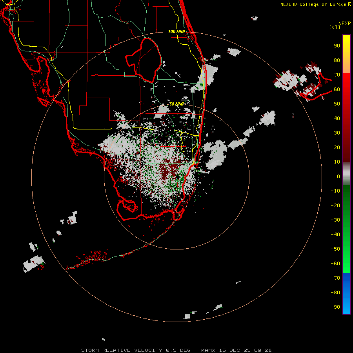Click the -10 value on velocity scale
Screen dimensions: 353x353
(335, 191)
